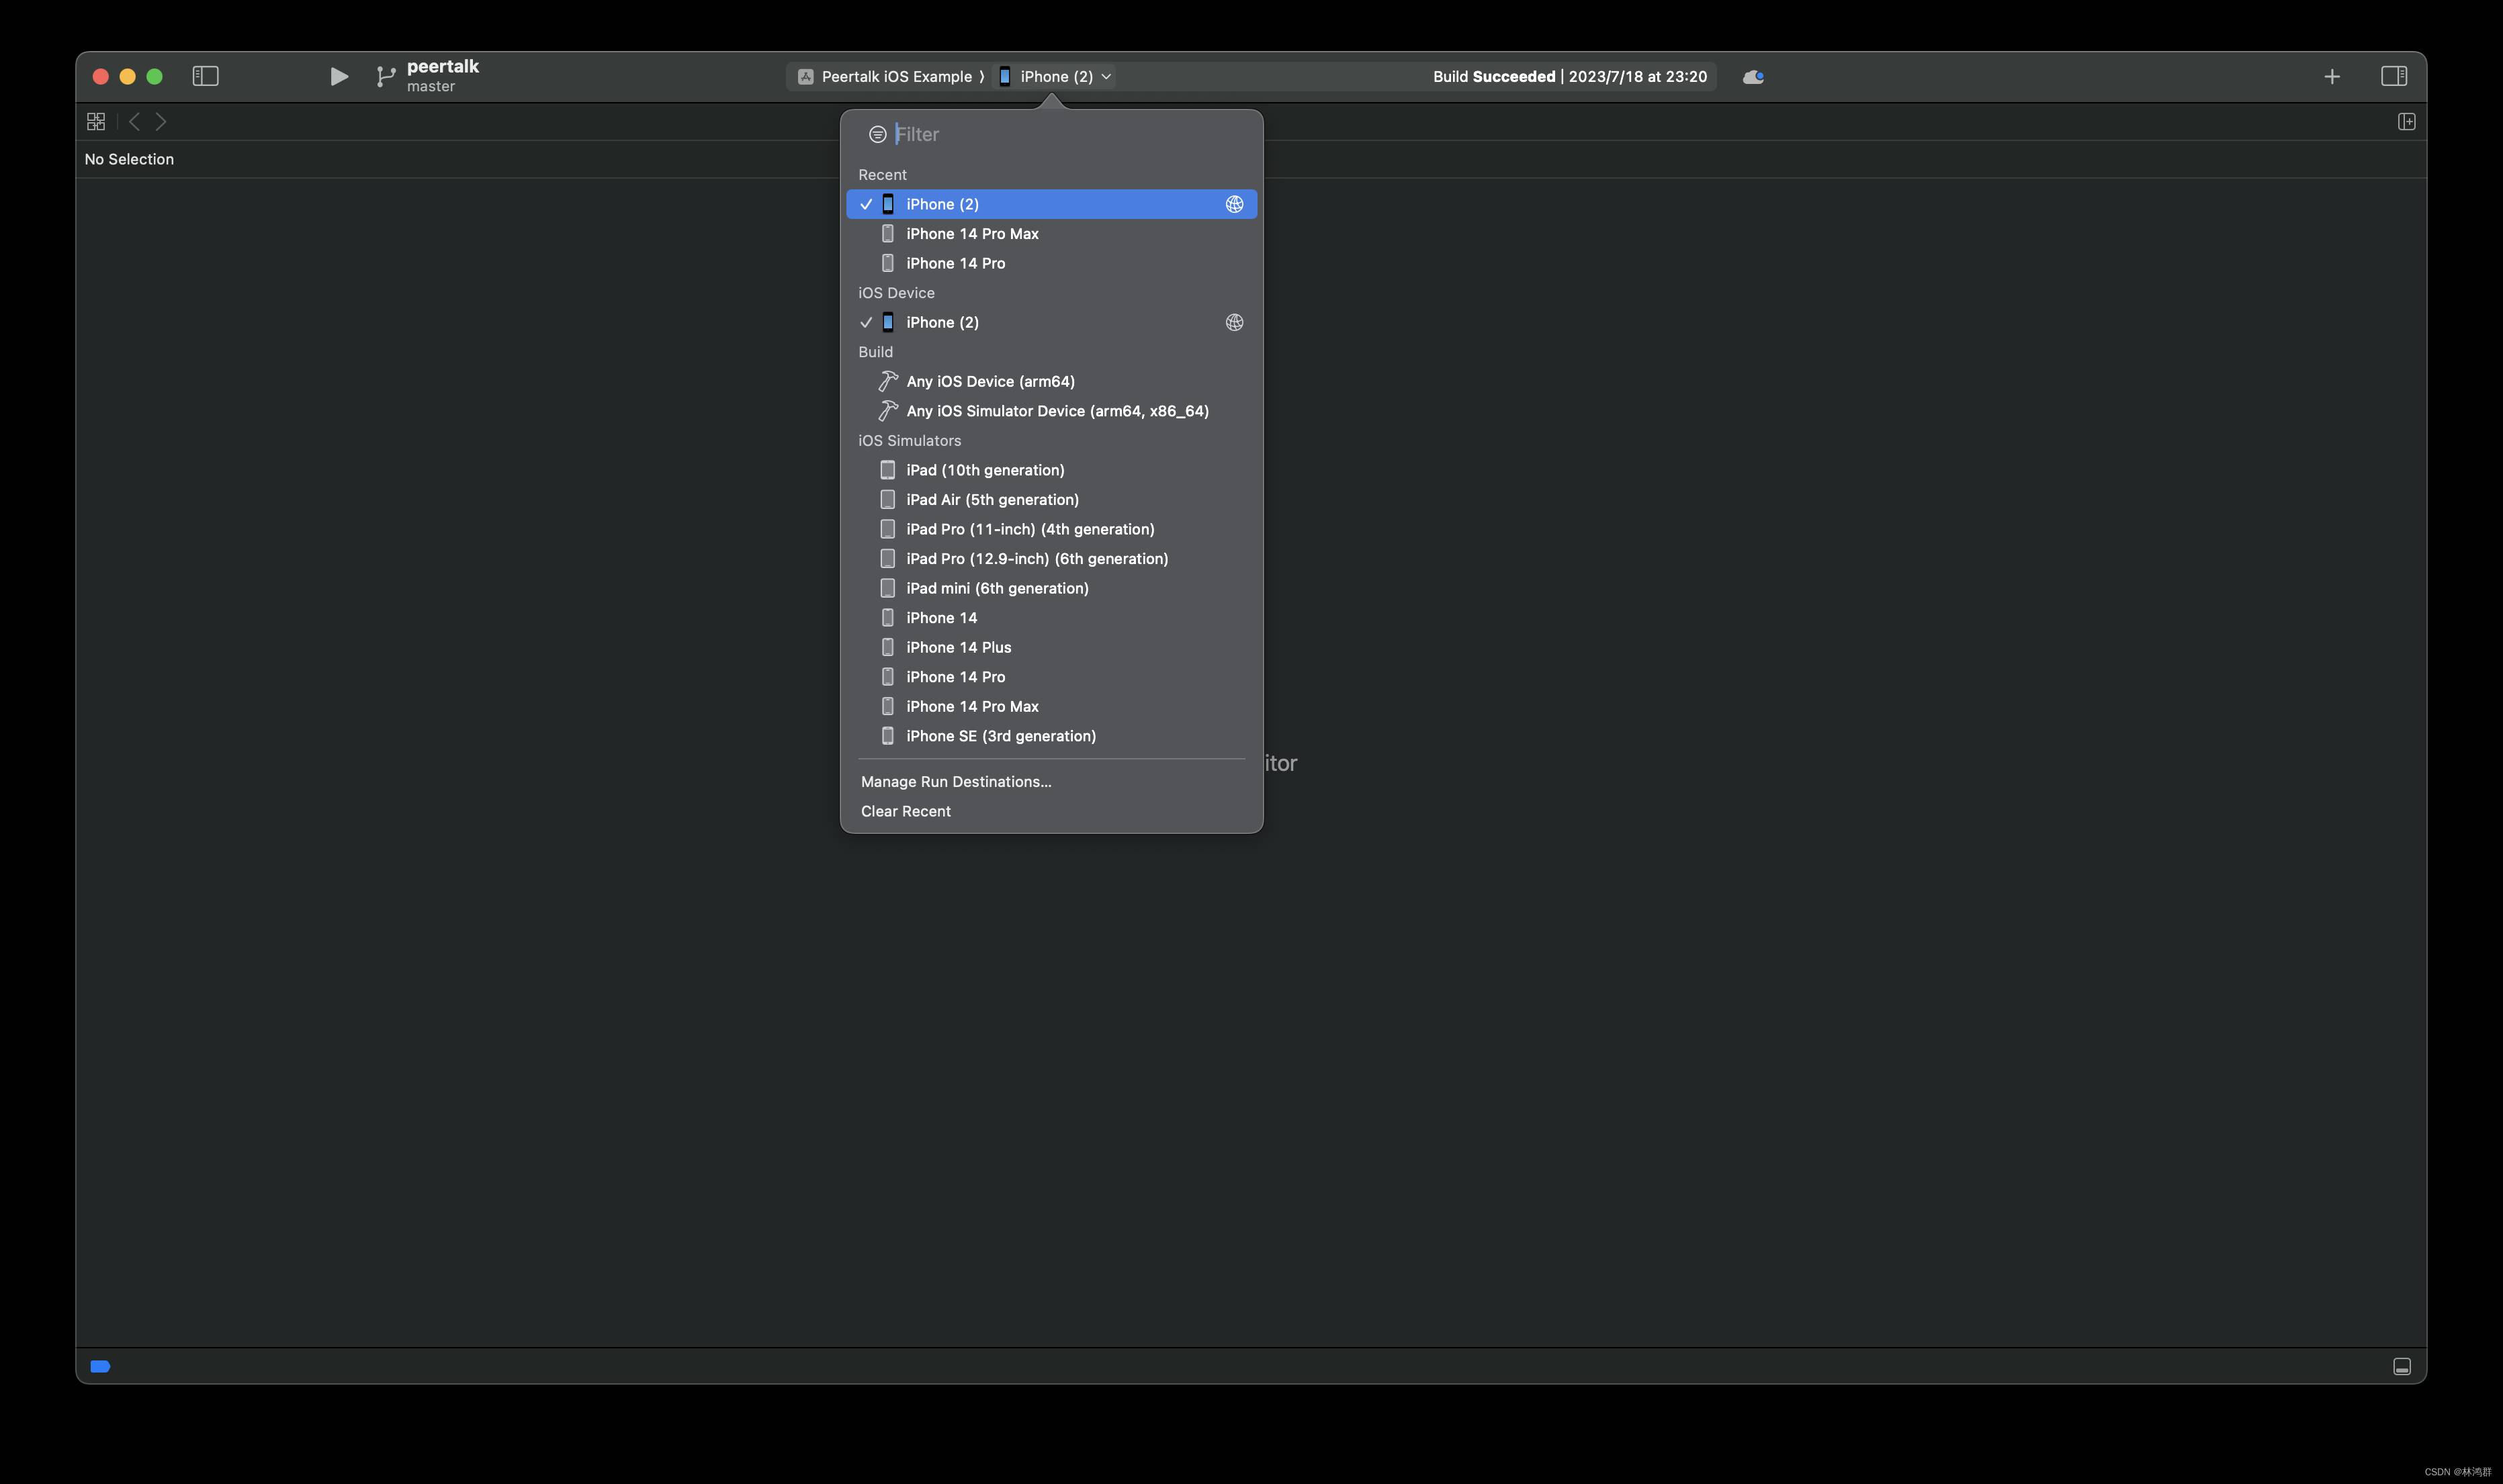Open the library with the plus icon
2503x1484 pixels.
(x=2331, y=76)
